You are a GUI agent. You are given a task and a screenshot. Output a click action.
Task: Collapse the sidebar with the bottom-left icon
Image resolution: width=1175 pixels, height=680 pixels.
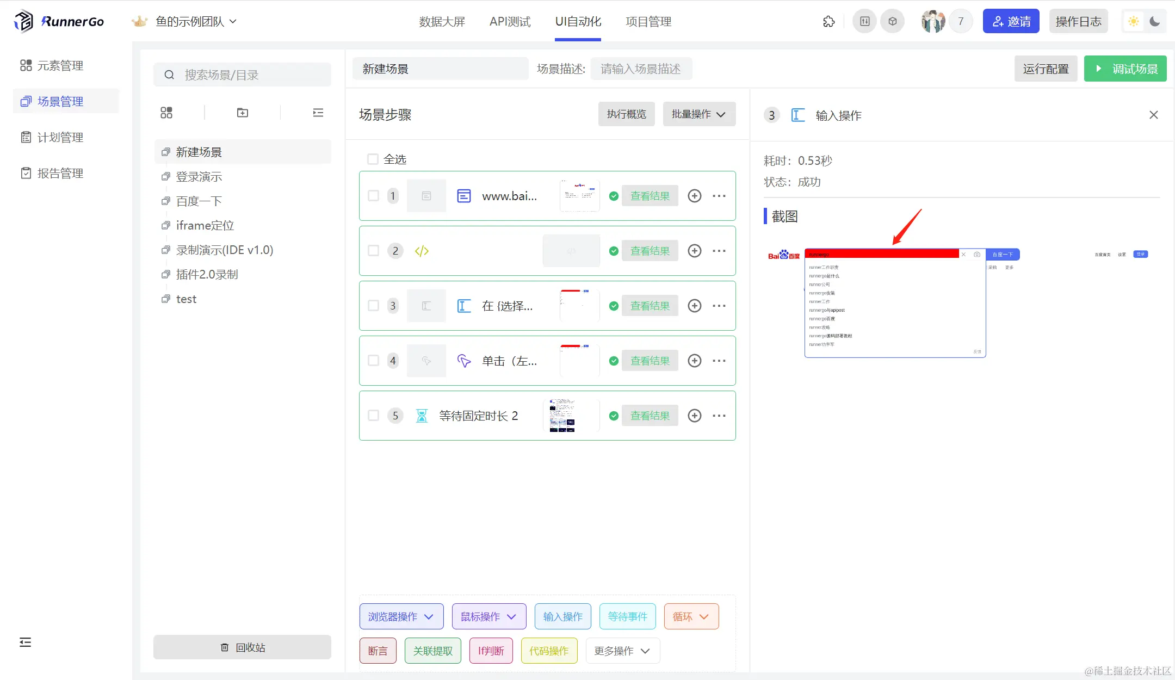point(25,642)
